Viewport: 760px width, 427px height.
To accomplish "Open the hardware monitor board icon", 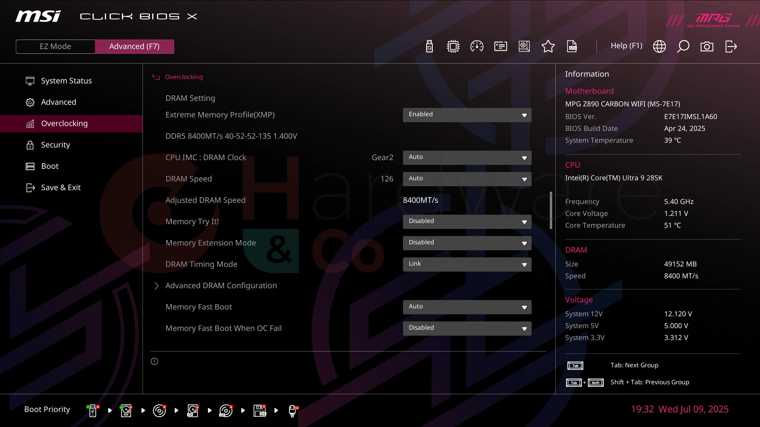I will [524, 46].
